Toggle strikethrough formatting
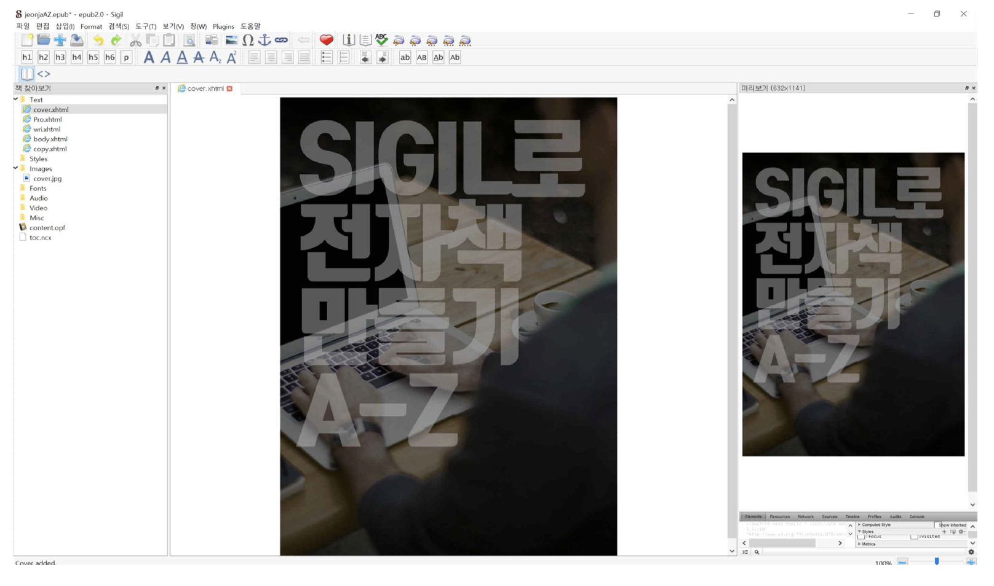The image size is (994, 586). point(199,57)
